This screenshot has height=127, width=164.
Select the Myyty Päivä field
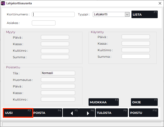(55, 38)
